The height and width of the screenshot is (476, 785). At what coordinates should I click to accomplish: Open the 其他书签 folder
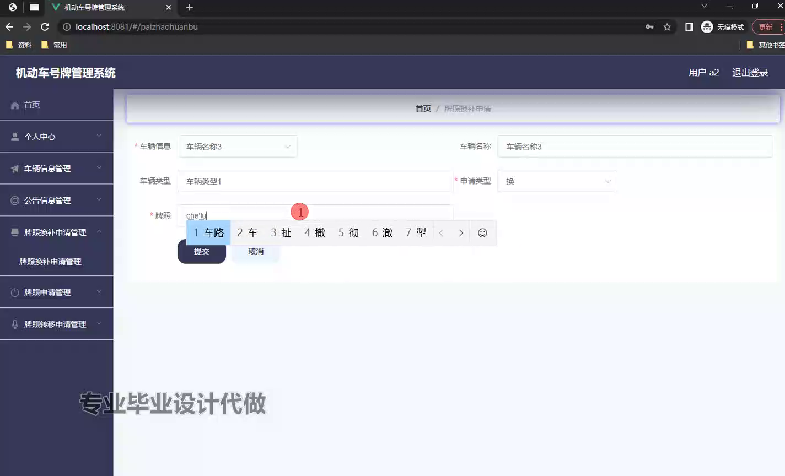pyautogui.click(x=765, y=45)
